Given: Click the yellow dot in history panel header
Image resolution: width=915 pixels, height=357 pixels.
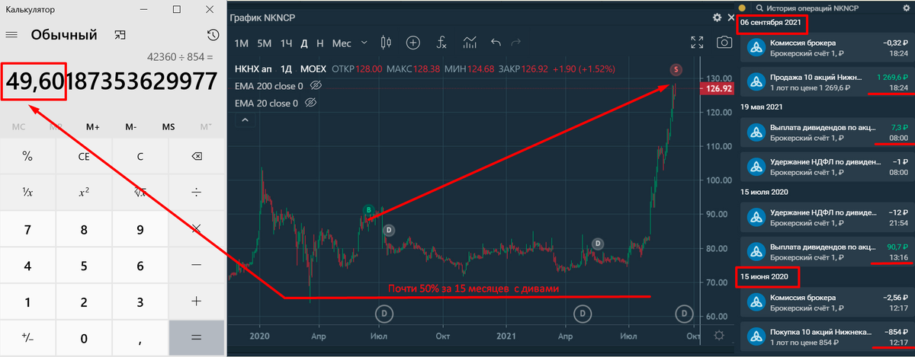Looking at the screenshot, I should pyautogui.click(x=742, y=8).
